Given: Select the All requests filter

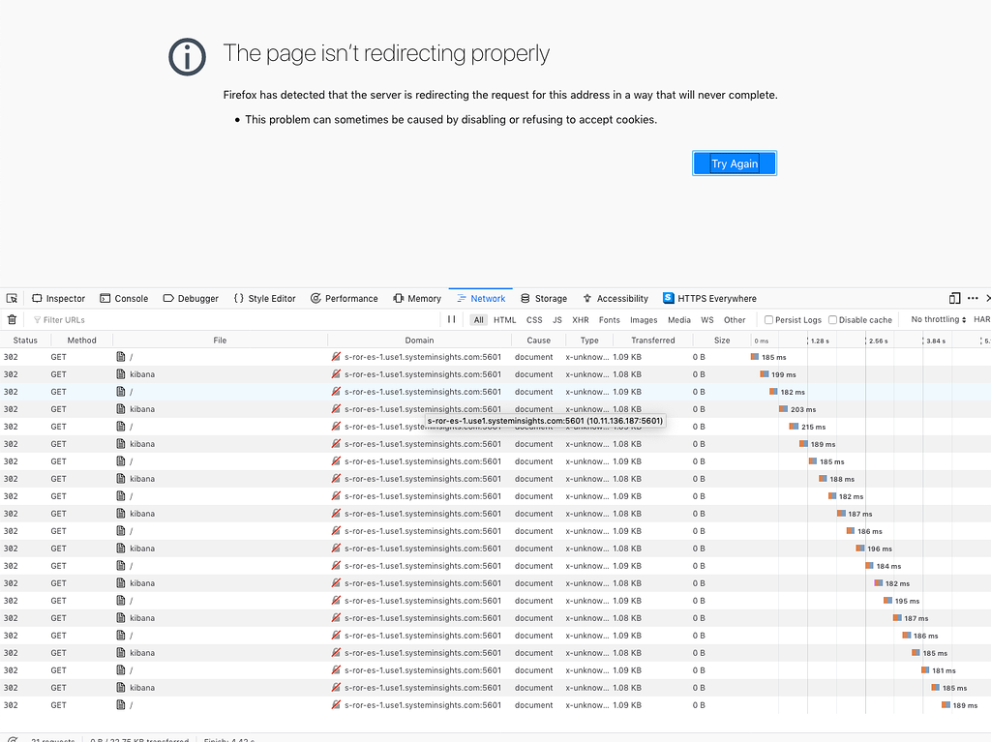Looking at the screenshot, I should [480, 319].
